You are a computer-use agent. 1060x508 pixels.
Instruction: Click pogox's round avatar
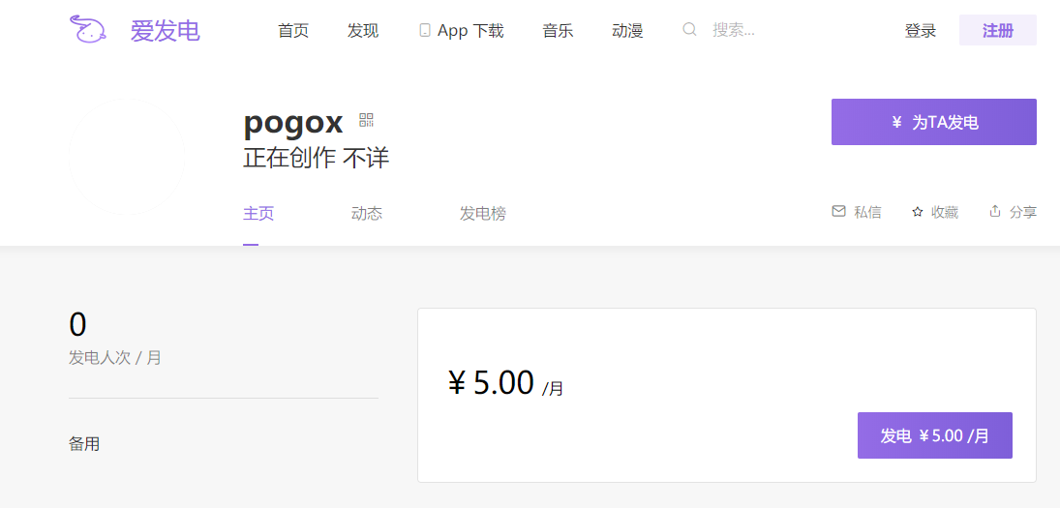(x=127, y=157)
